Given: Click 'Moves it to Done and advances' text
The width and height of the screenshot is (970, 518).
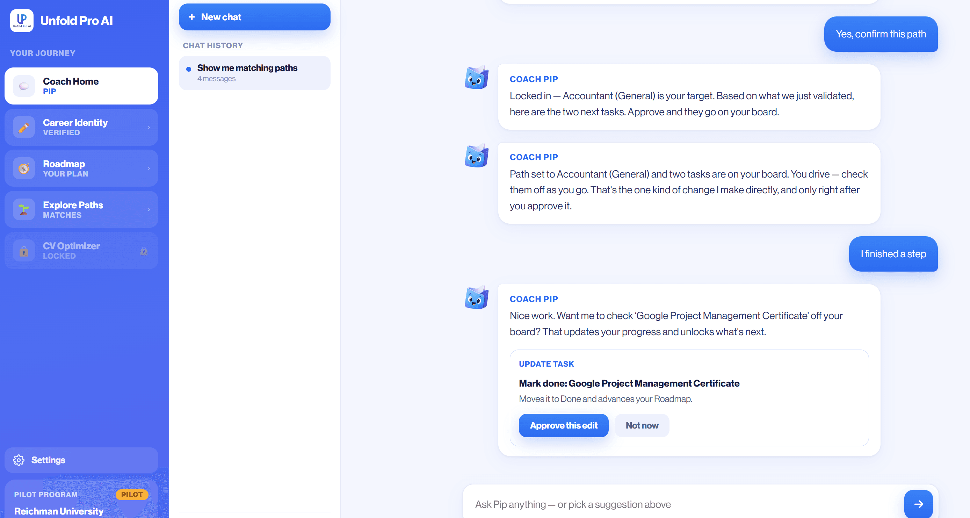Looking at the screenshot, I should 606,399.
